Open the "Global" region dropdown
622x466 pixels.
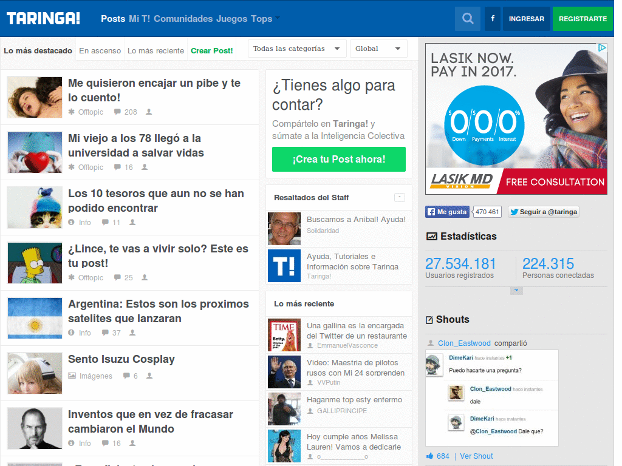point(378,49)
